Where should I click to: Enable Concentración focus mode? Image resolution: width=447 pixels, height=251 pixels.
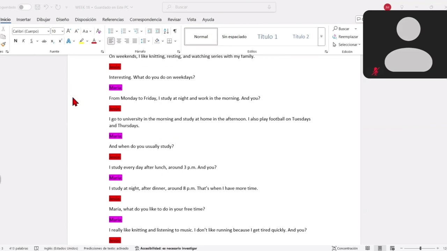click(345, 248)
